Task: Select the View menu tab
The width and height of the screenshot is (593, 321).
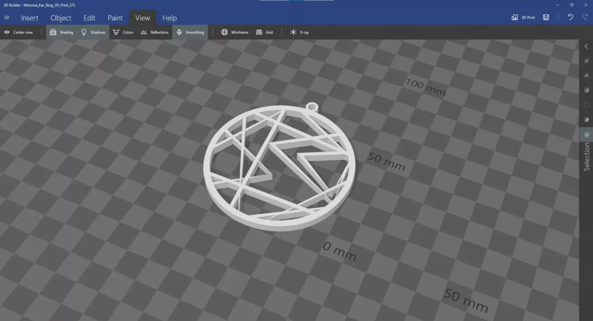Action: point(142,18)
